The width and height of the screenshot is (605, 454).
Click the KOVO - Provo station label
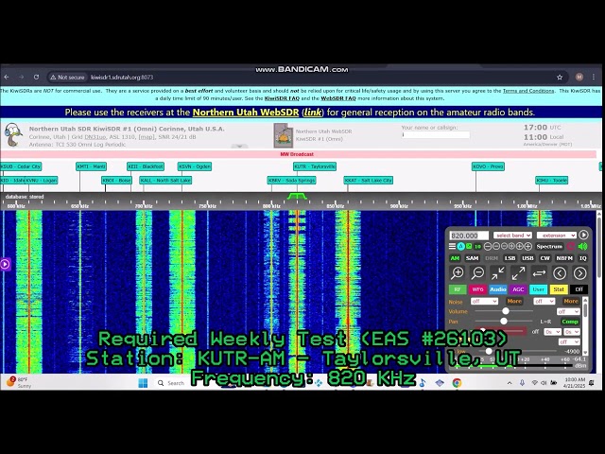click(488, 166)
